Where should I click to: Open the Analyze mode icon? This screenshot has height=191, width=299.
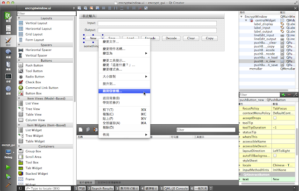click(8, 78)
